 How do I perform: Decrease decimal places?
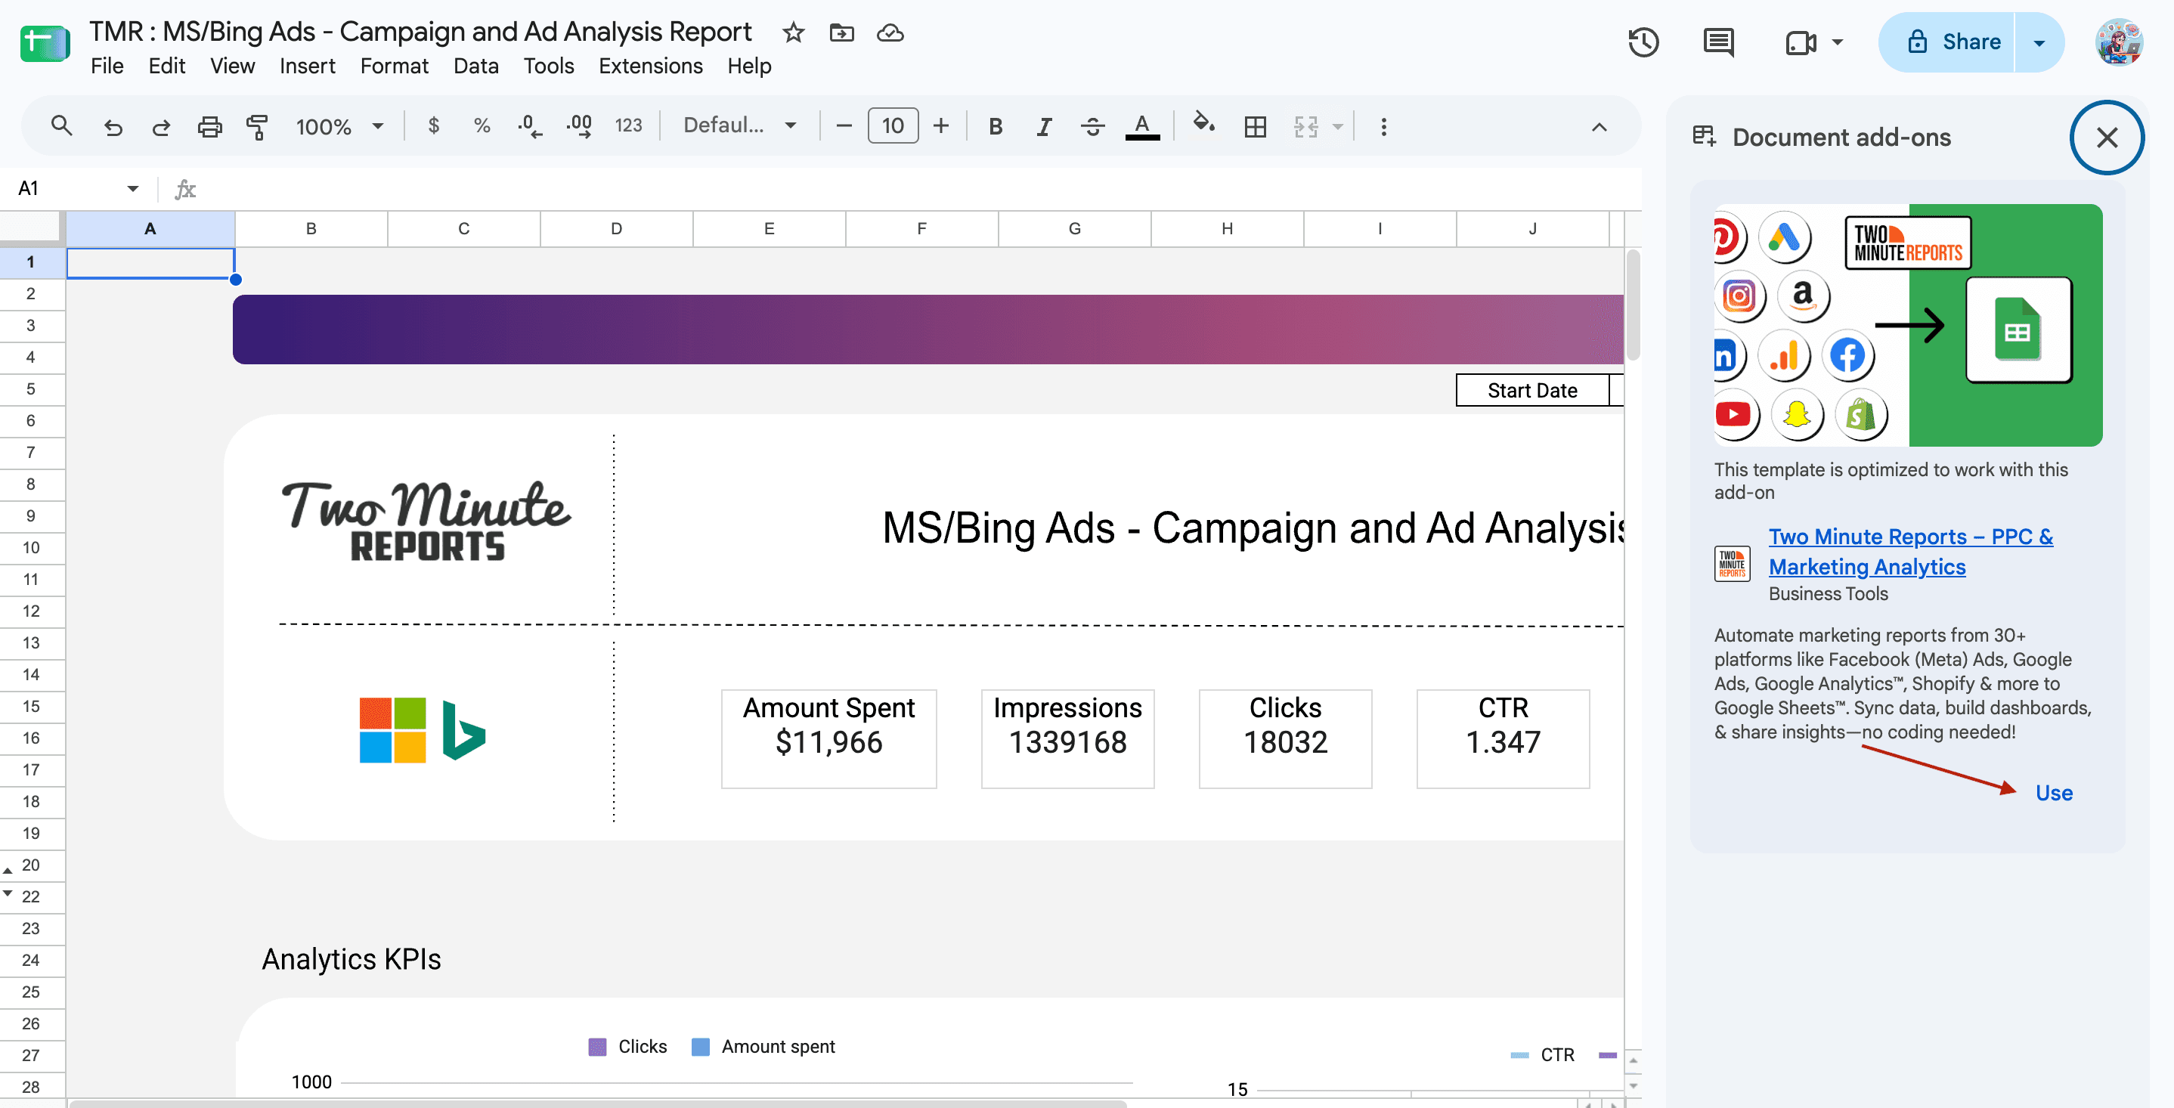click(x=530, y=126)
